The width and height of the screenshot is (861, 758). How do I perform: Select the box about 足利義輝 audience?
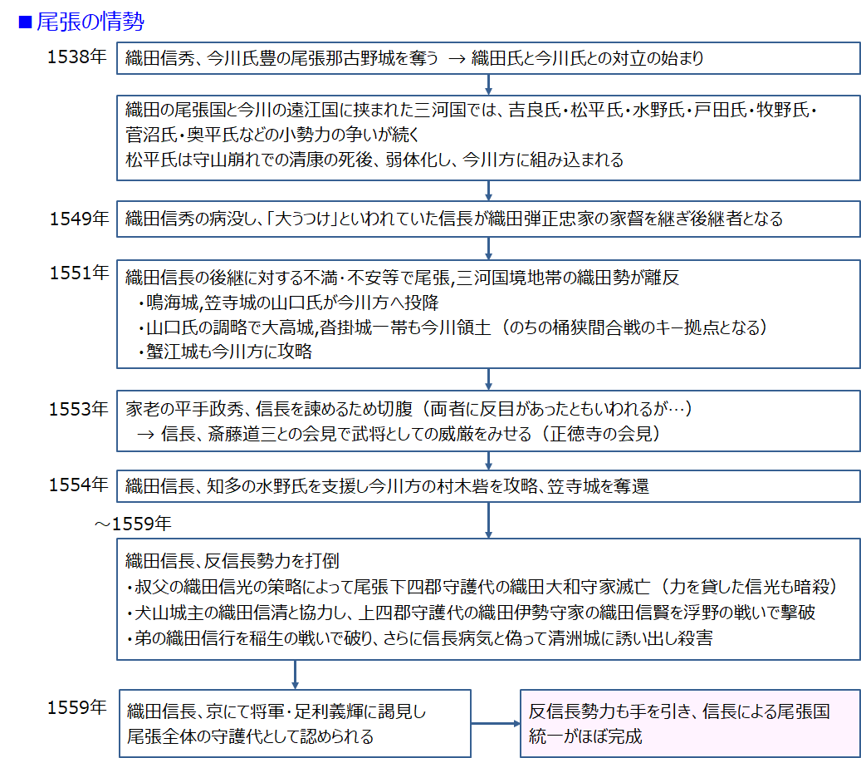(295, 723)
